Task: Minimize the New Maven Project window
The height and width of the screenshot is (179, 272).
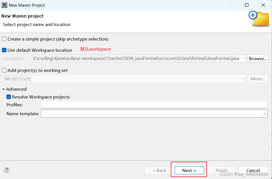Action: (x=230, y=5)
